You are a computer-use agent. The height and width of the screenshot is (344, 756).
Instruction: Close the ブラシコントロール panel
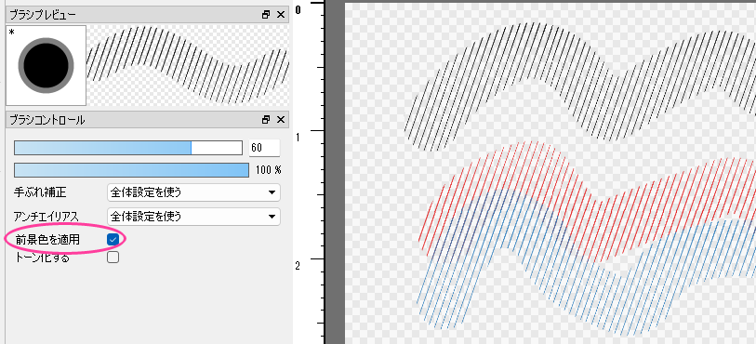281,120
